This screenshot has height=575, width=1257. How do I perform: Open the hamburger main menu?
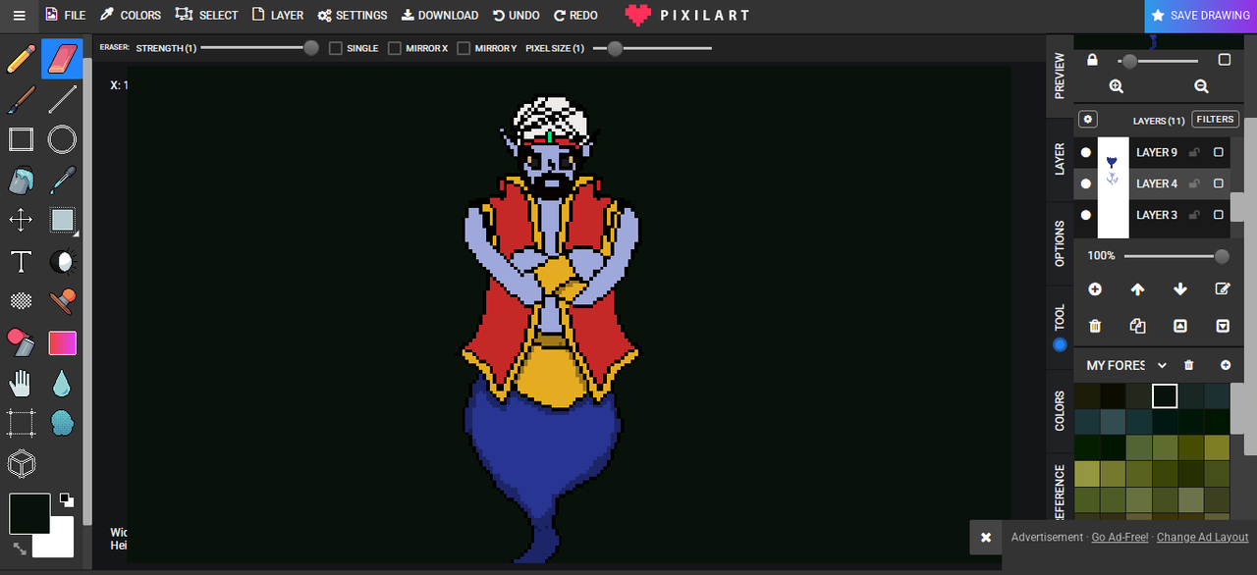[20, 15]
